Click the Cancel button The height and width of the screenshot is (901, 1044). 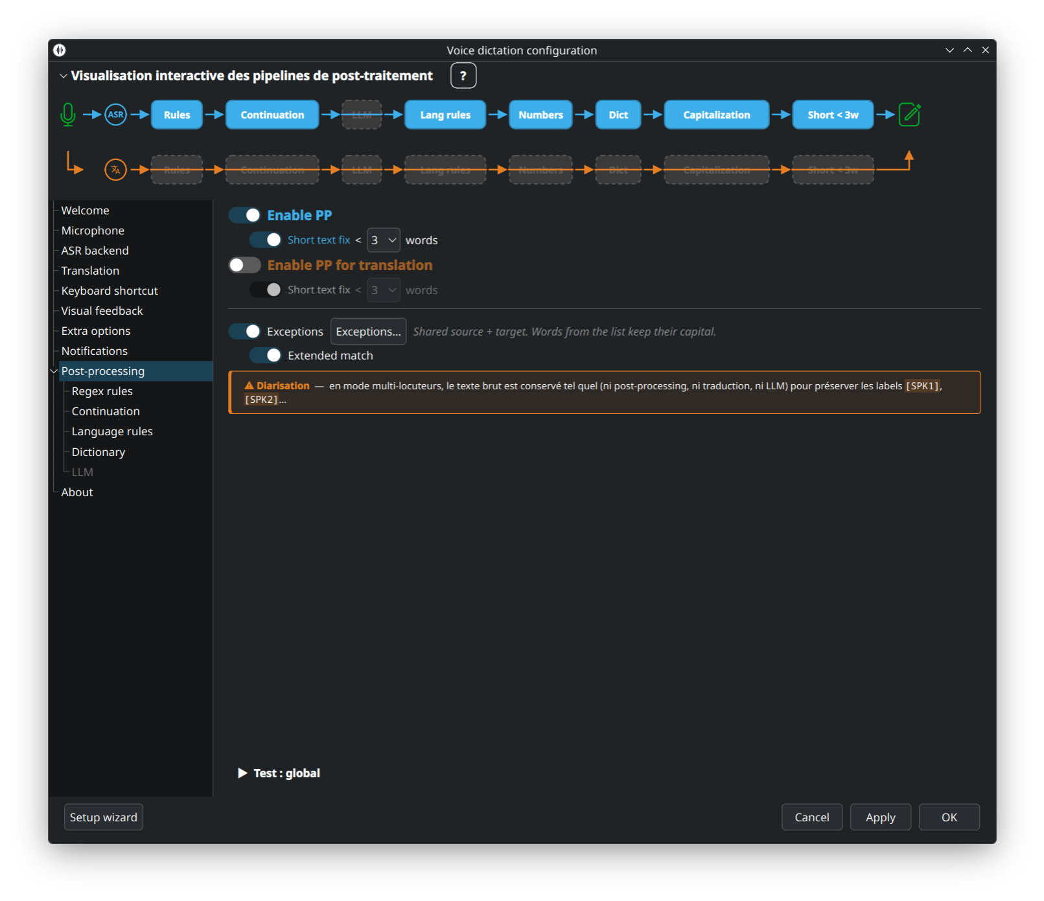[x=812, y=817]
